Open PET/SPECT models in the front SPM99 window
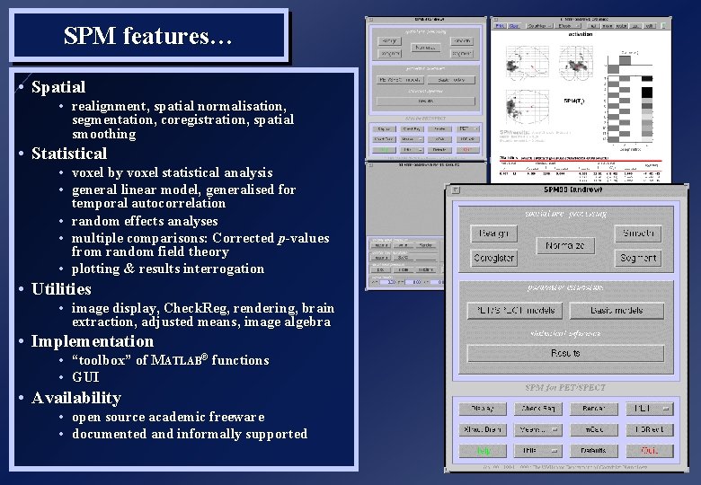Screen dimensions: 701x485 tap(515, 311)
